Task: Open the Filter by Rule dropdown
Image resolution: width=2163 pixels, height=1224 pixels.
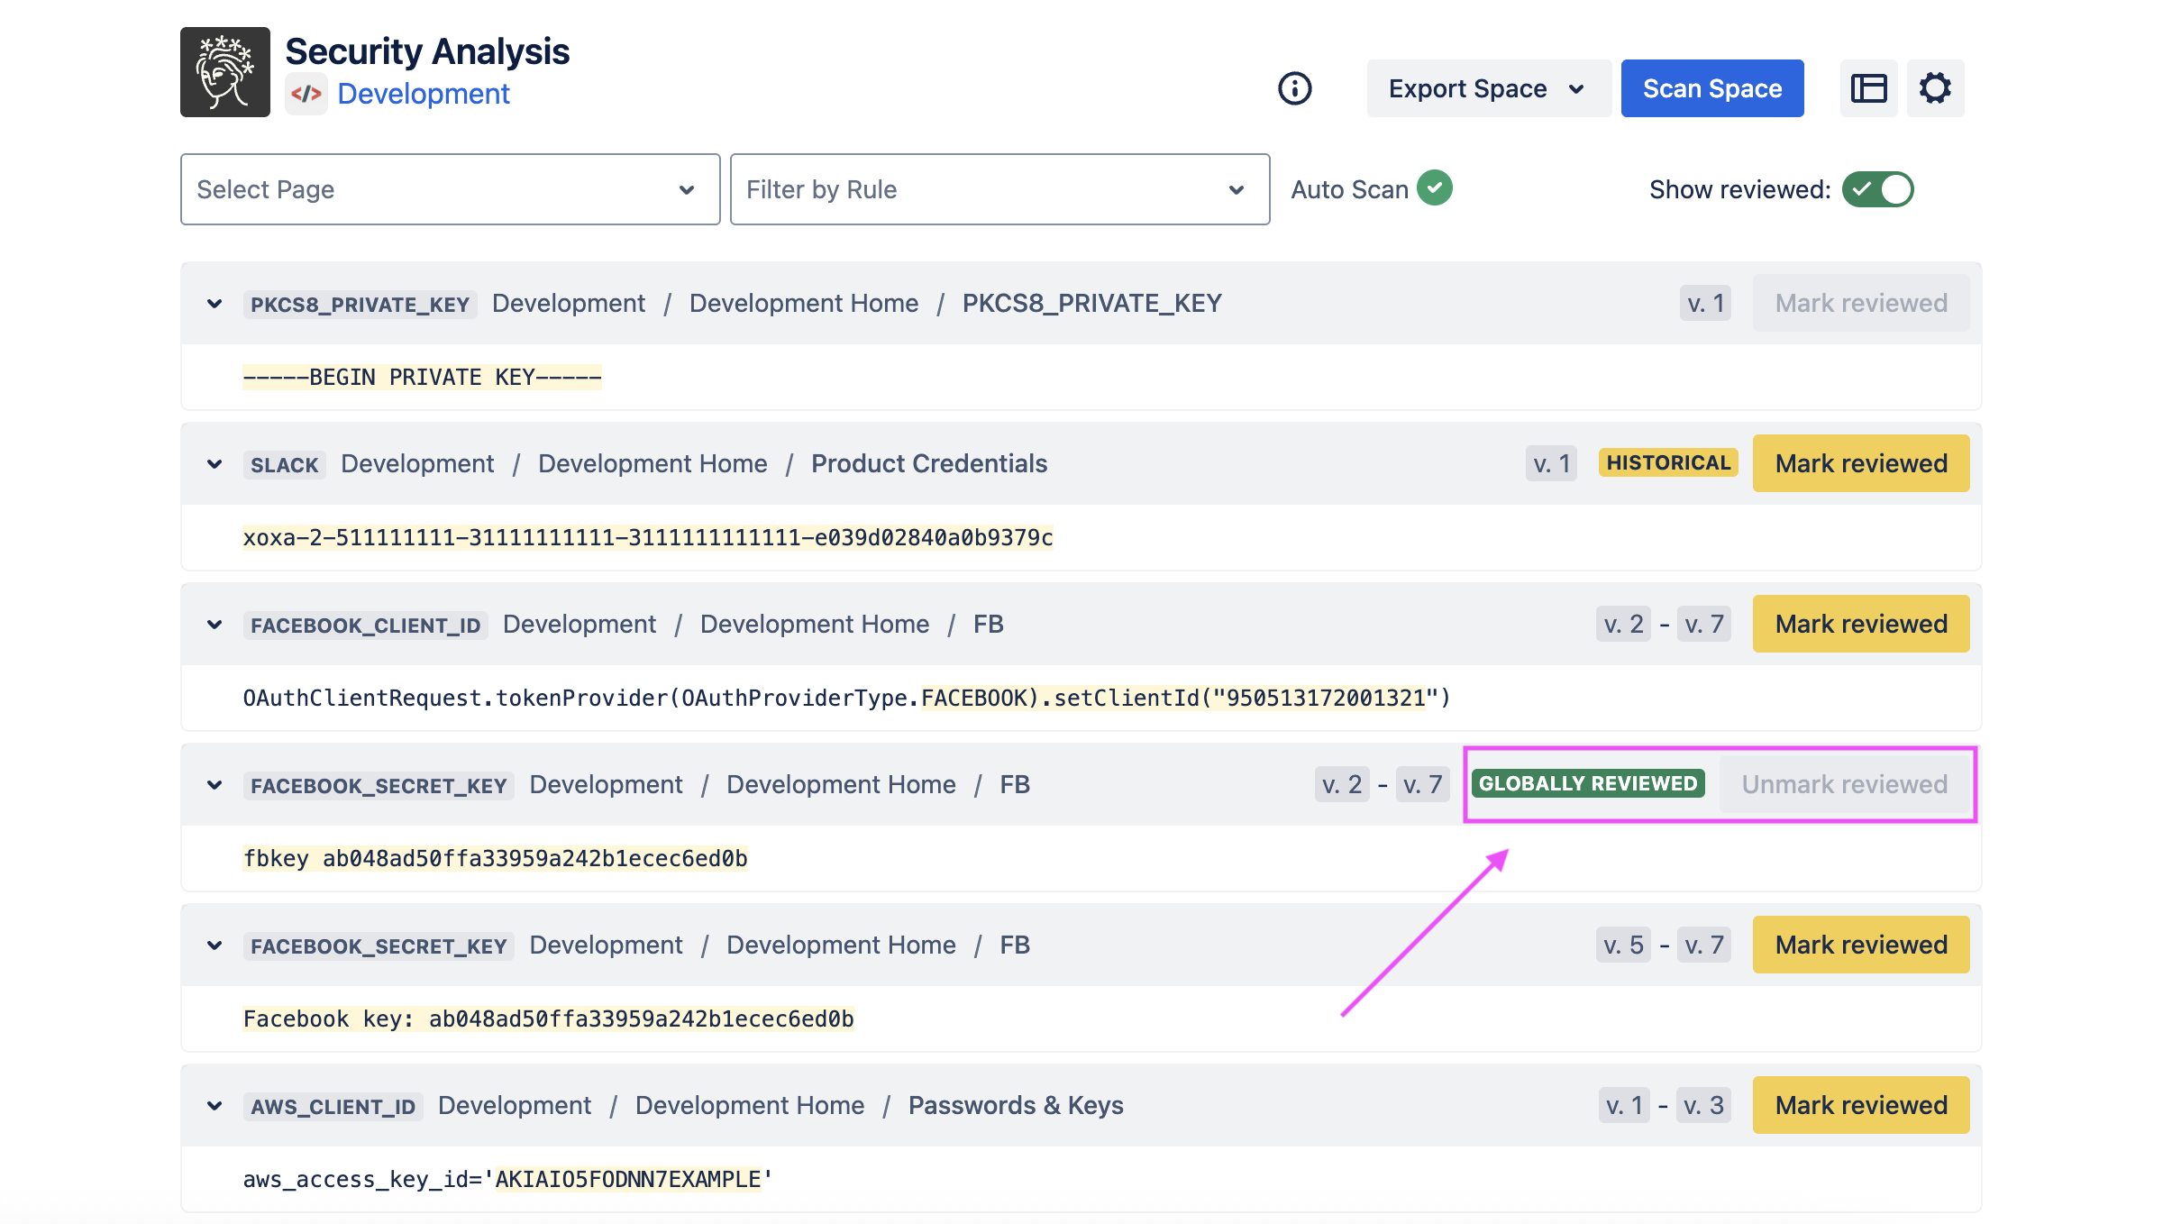Action: coord(999,189)
